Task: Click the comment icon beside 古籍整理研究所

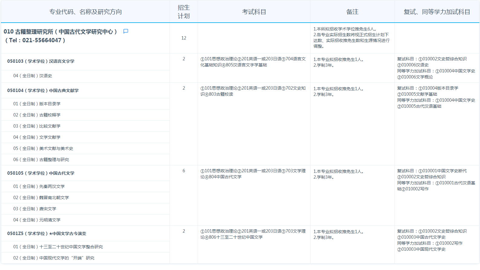Action: (x=126, y=31)
